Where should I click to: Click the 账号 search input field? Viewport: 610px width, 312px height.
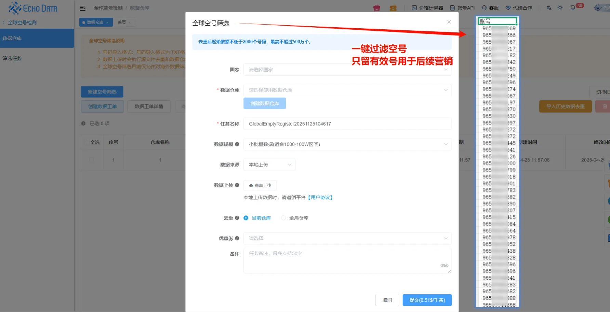pyautogui.click(x=497, y=21)
